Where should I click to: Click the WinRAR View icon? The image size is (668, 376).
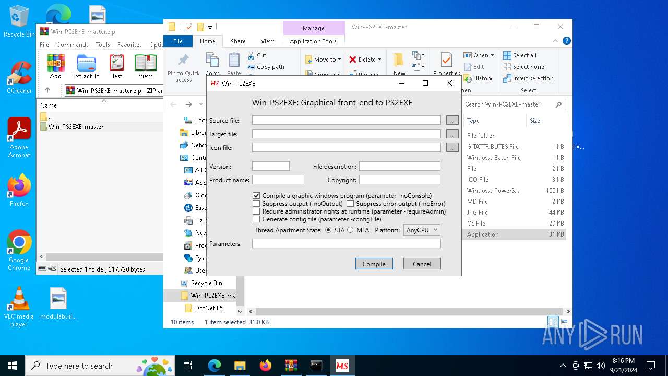pyautogui.click(x=145, y=66)
